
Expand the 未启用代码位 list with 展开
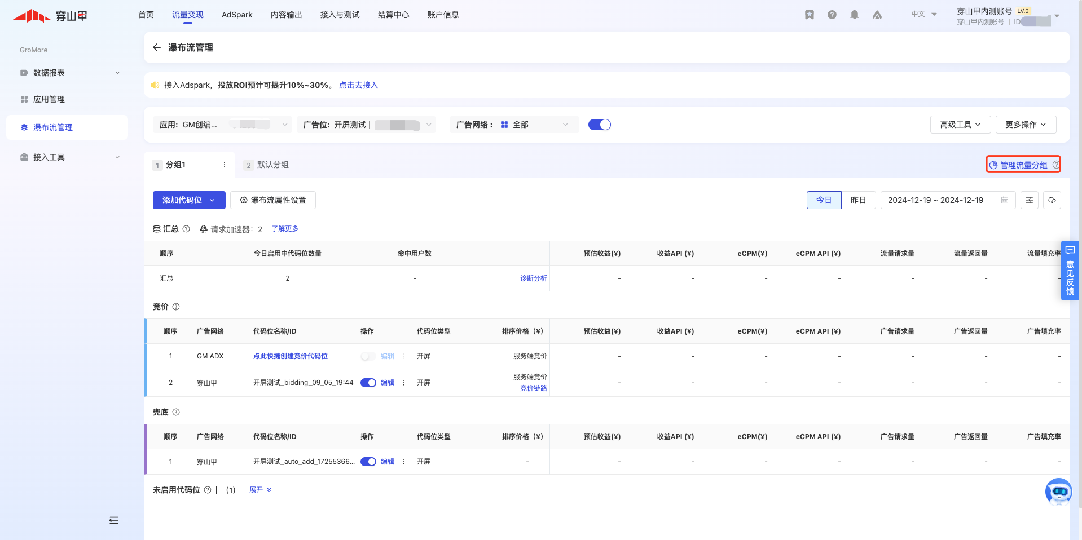(x=261, y=490)
